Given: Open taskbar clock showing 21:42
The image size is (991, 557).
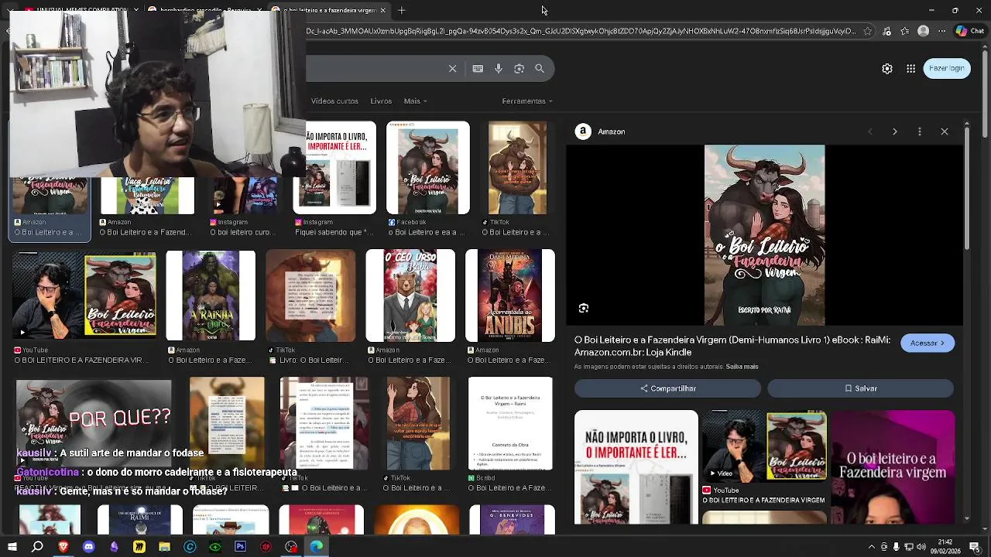Looking at the screenshot, I should (x=945, y=547).
